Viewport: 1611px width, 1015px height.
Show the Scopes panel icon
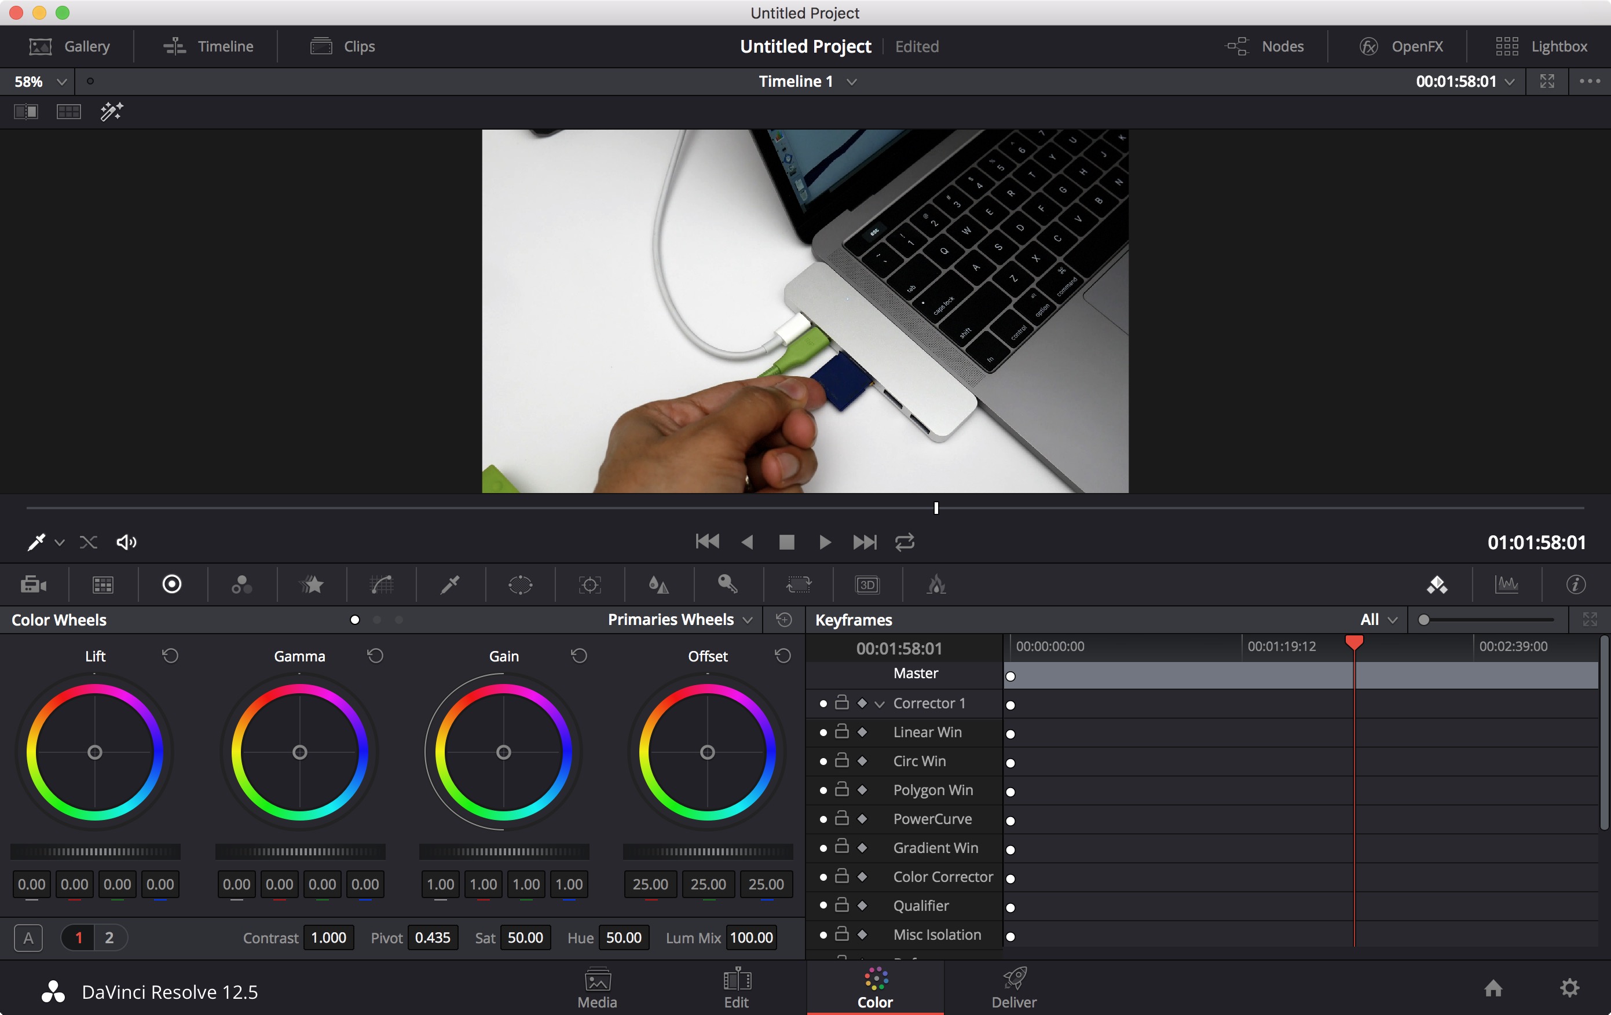click(1507, 585)
